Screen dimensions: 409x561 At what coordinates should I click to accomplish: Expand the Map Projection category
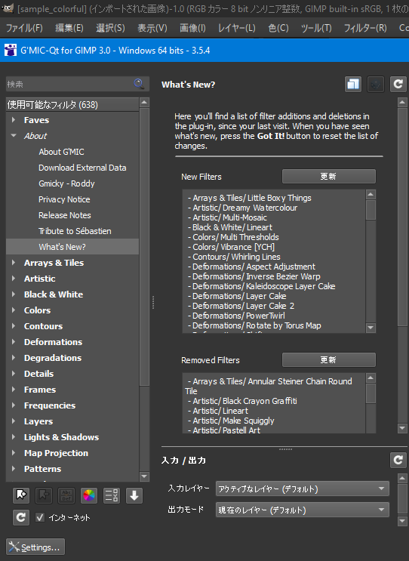click(x=14, y=453)
